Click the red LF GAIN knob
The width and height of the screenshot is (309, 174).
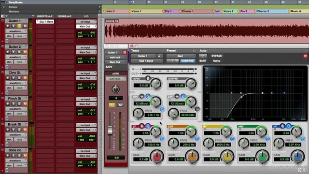point(156,157)
